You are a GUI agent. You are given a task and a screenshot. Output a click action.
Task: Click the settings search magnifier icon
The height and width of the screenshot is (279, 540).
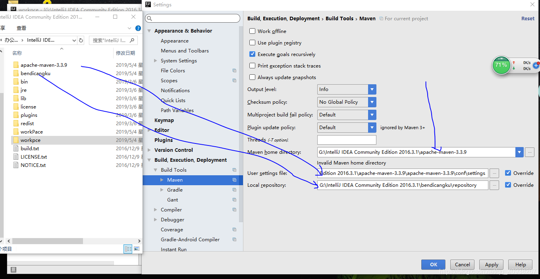pyautogui.click(x=149, y=19)
